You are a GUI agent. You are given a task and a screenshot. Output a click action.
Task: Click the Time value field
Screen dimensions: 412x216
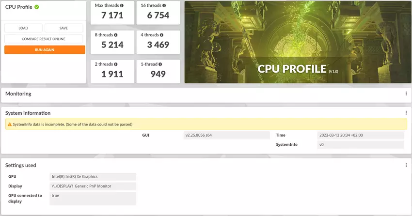pos(360,135)
